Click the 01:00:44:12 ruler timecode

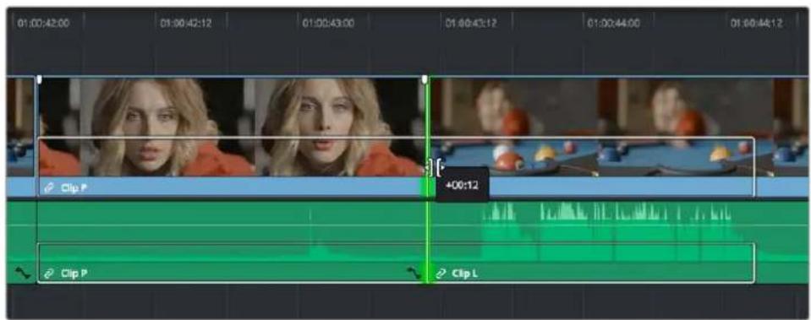[x=756, y=24]
